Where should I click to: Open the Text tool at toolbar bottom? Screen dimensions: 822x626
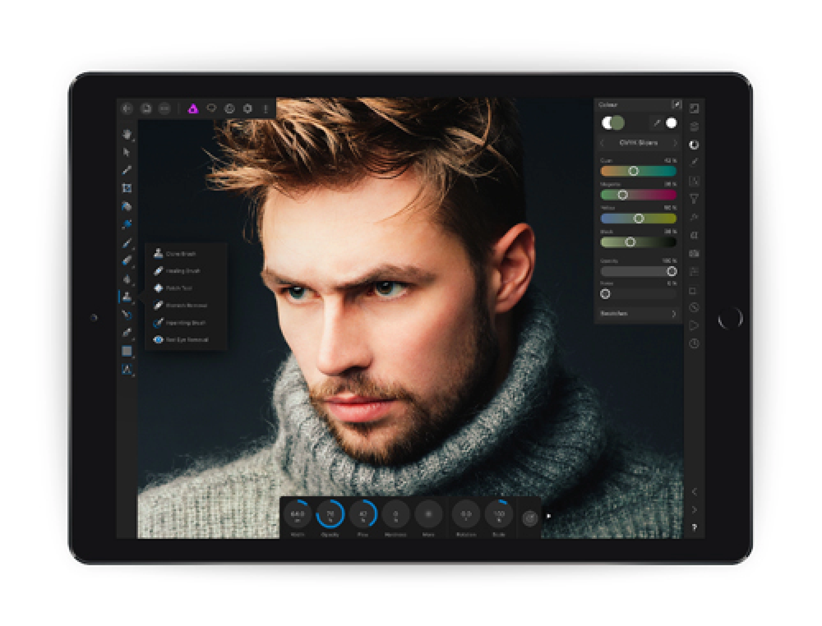[127, 369]
